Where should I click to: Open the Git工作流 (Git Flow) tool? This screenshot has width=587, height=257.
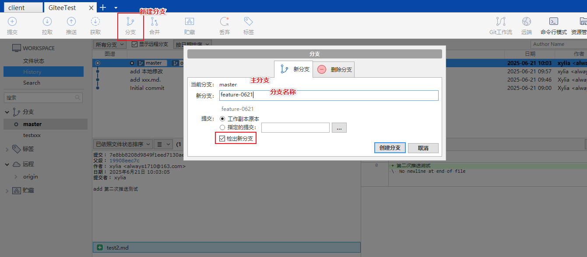click(500, 26)
